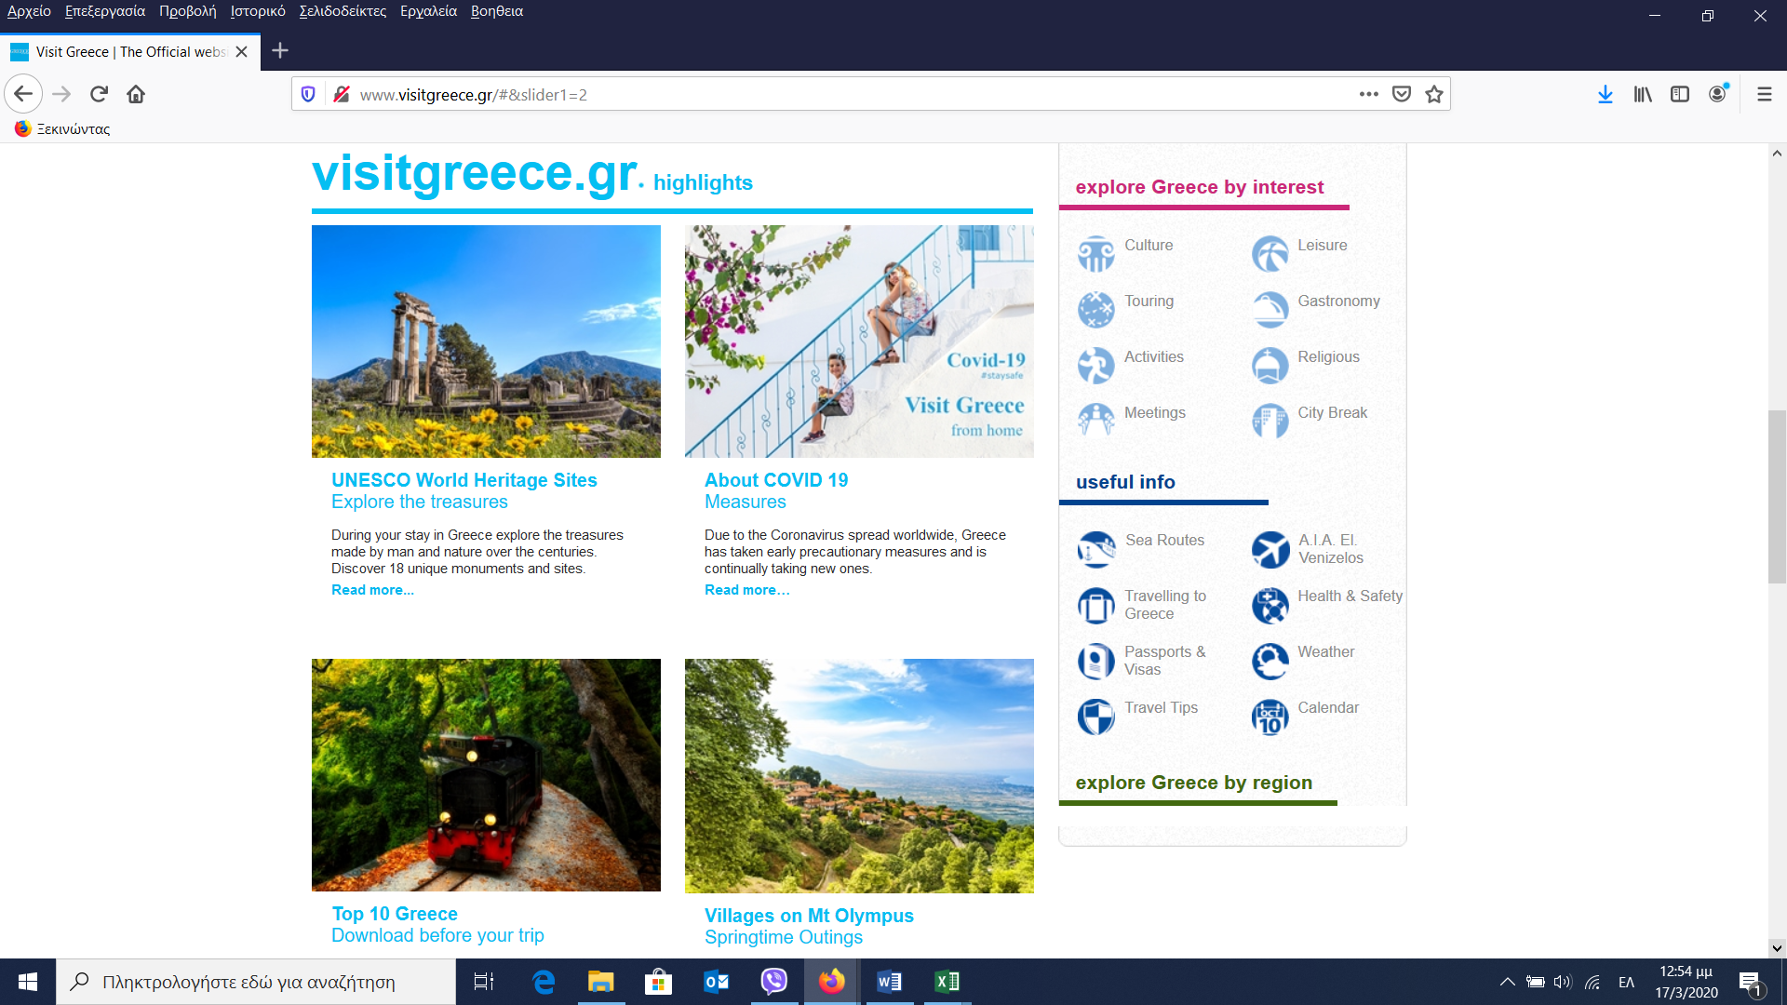
Task: Open the Σελιδοδείκτες menu
Action: 343,11
